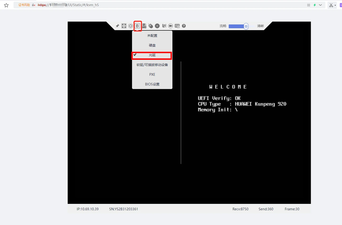Bookmark page with the star icon
Image resolution: width=342 pixels, height=225 pixels.
pyautogui.click(x=6, y=5)
